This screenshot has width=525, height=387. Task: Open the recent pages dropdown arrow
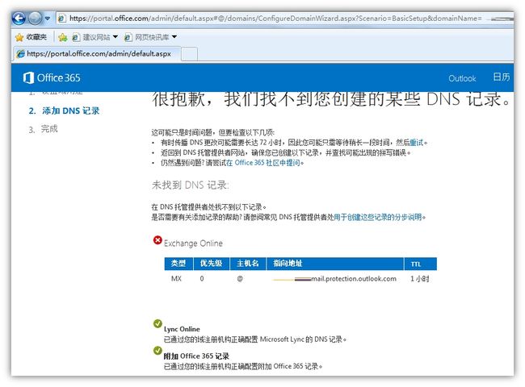coord(48,19)
